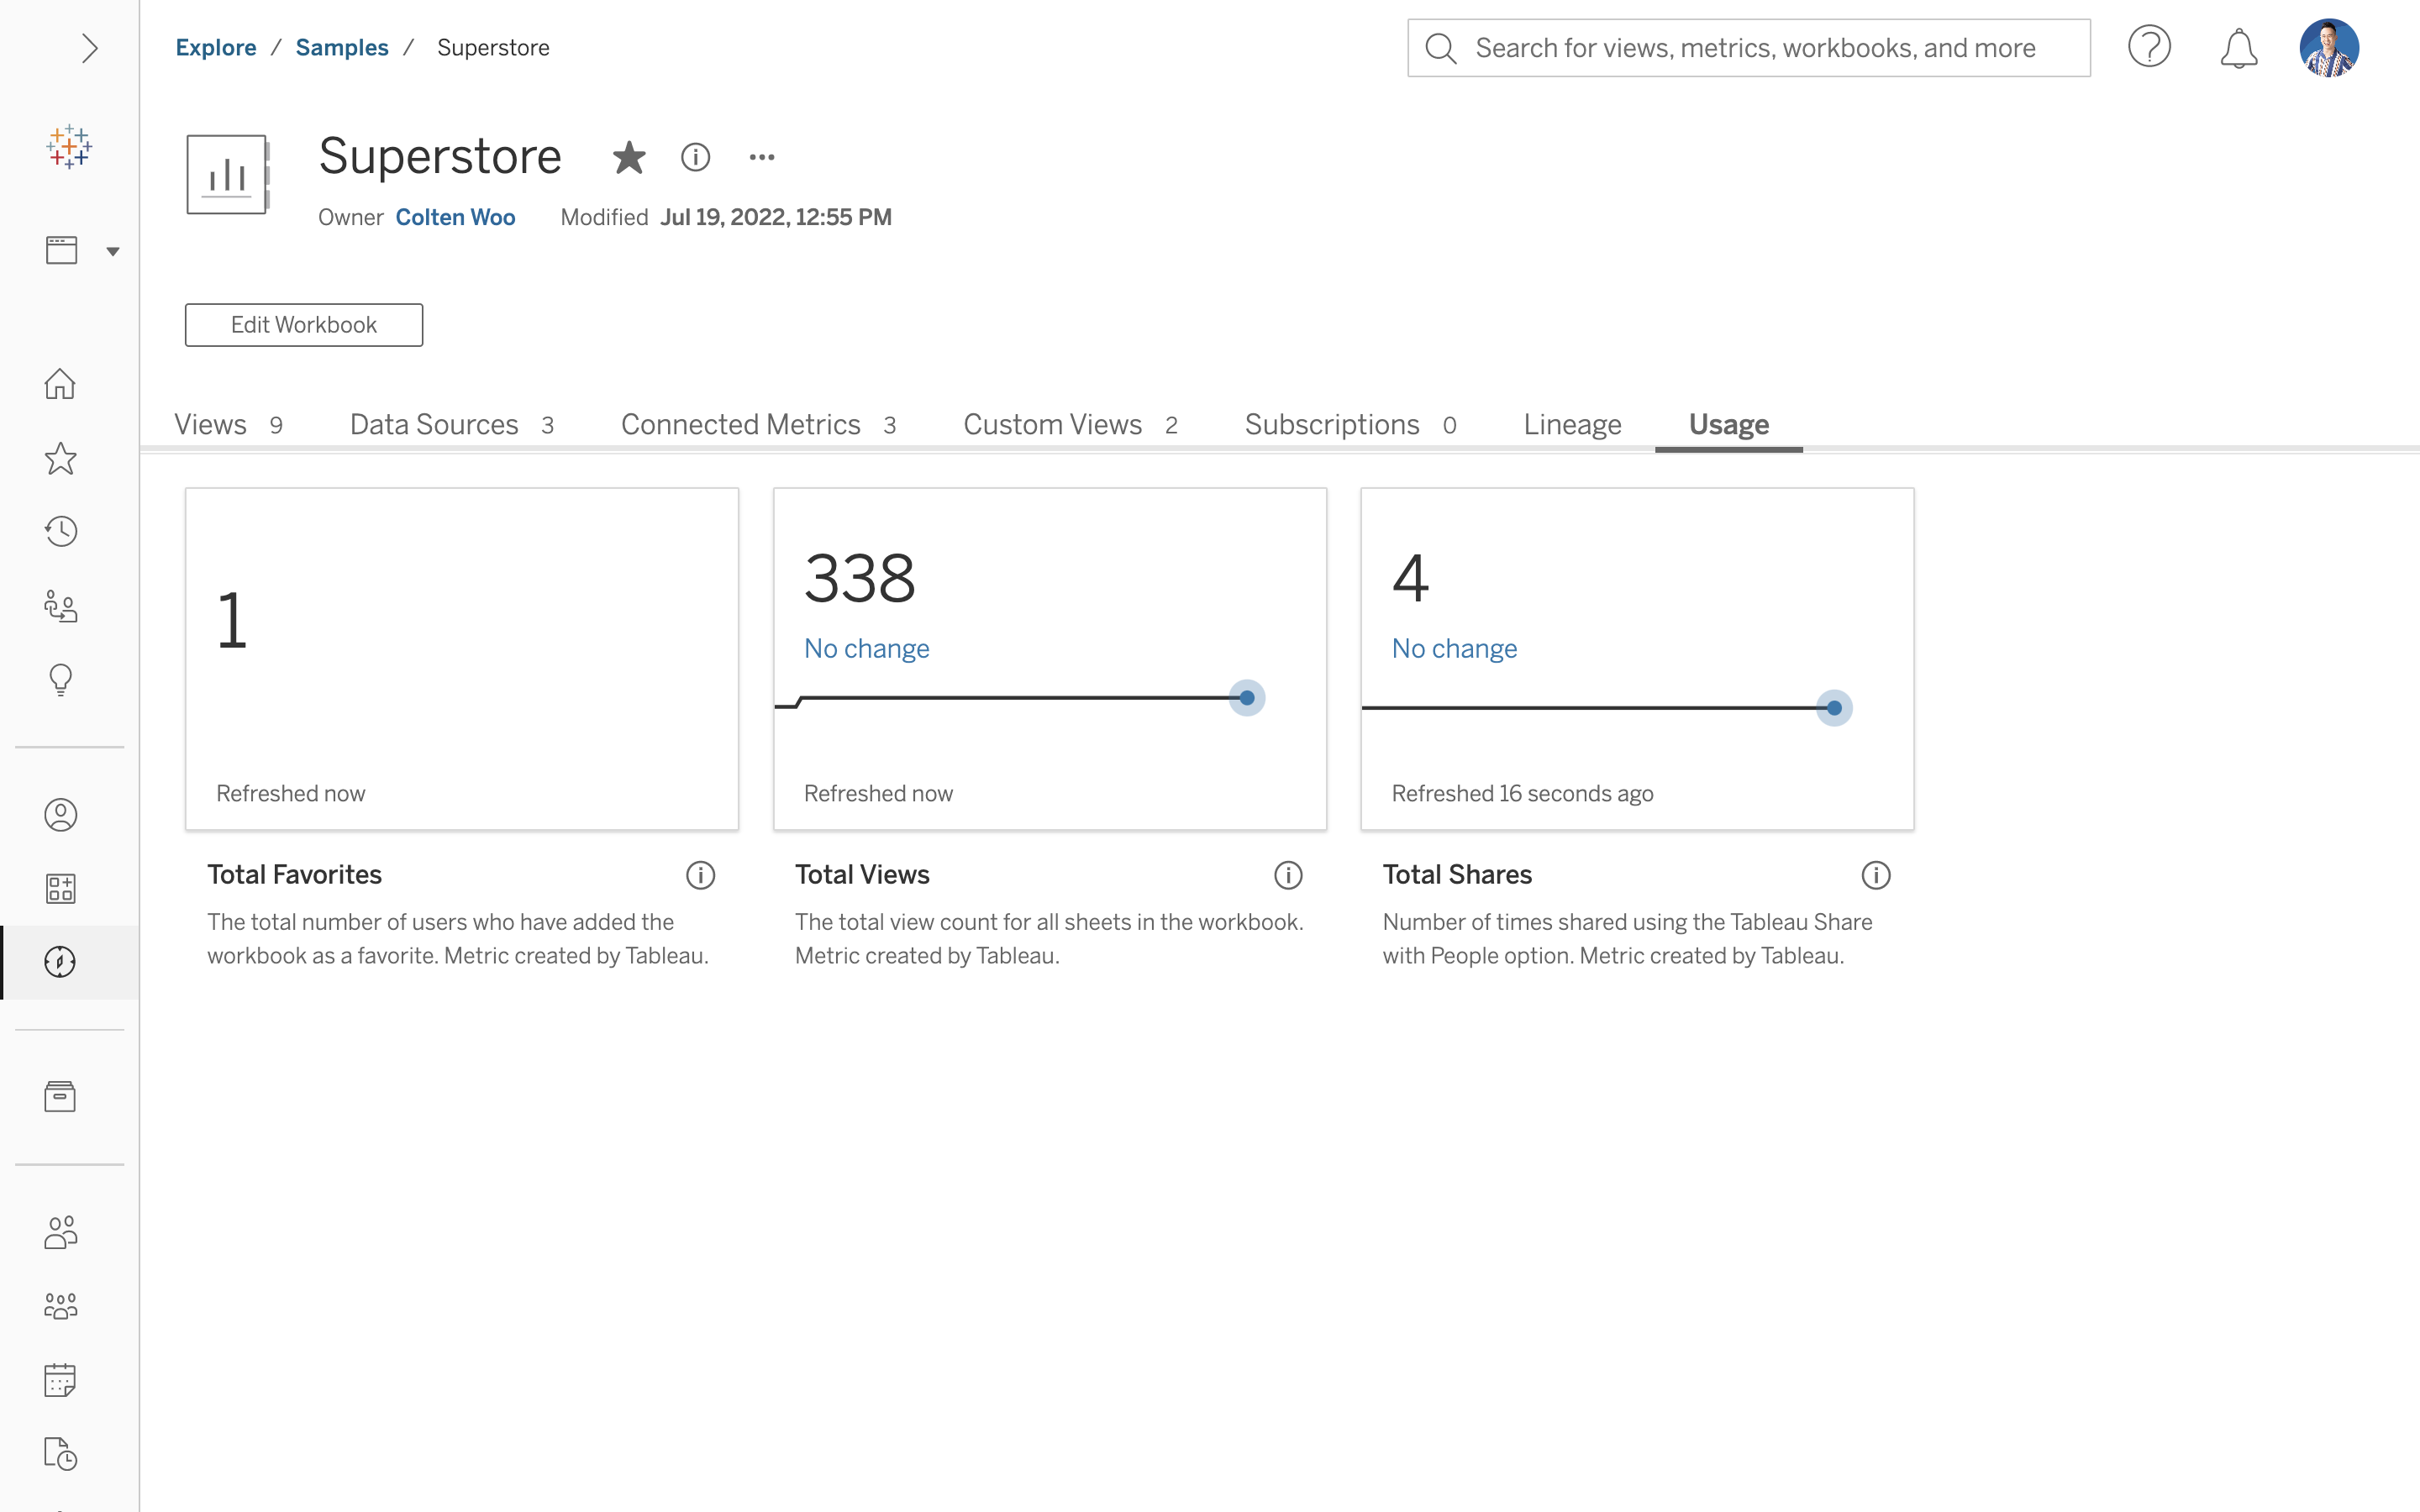The height and width of the screenshot is (1512, 2420).
Task: Open the notifications bell
Action: pos(2239,48)
